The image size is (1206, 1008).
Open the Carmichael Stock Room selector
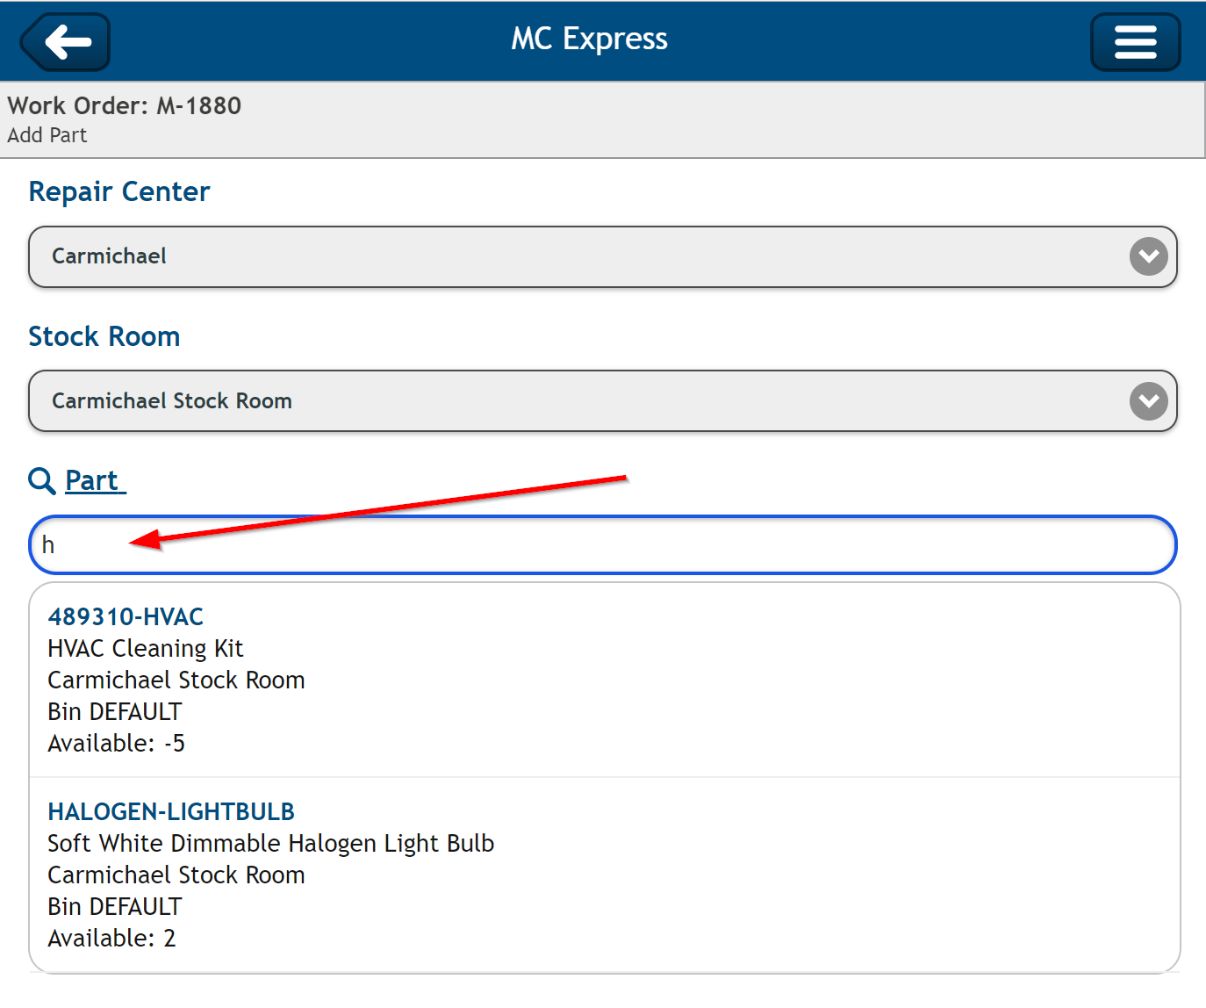(602, 401)
